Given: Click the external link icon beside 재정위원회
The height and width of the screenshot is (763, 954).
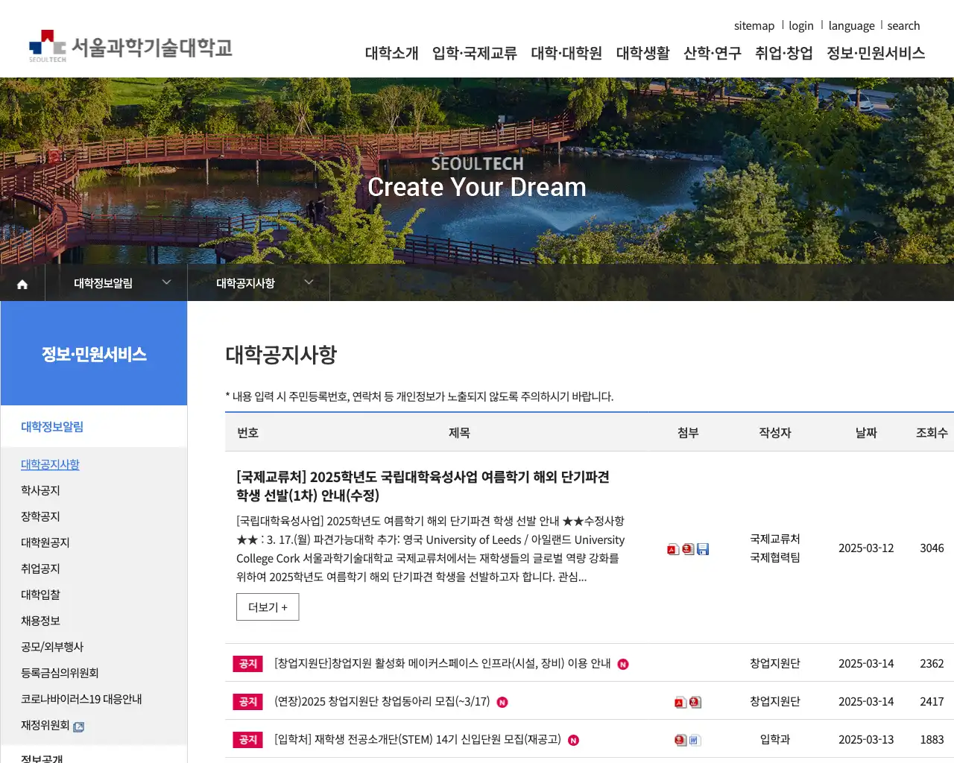Looking at the screenshot, I should 79,726.
